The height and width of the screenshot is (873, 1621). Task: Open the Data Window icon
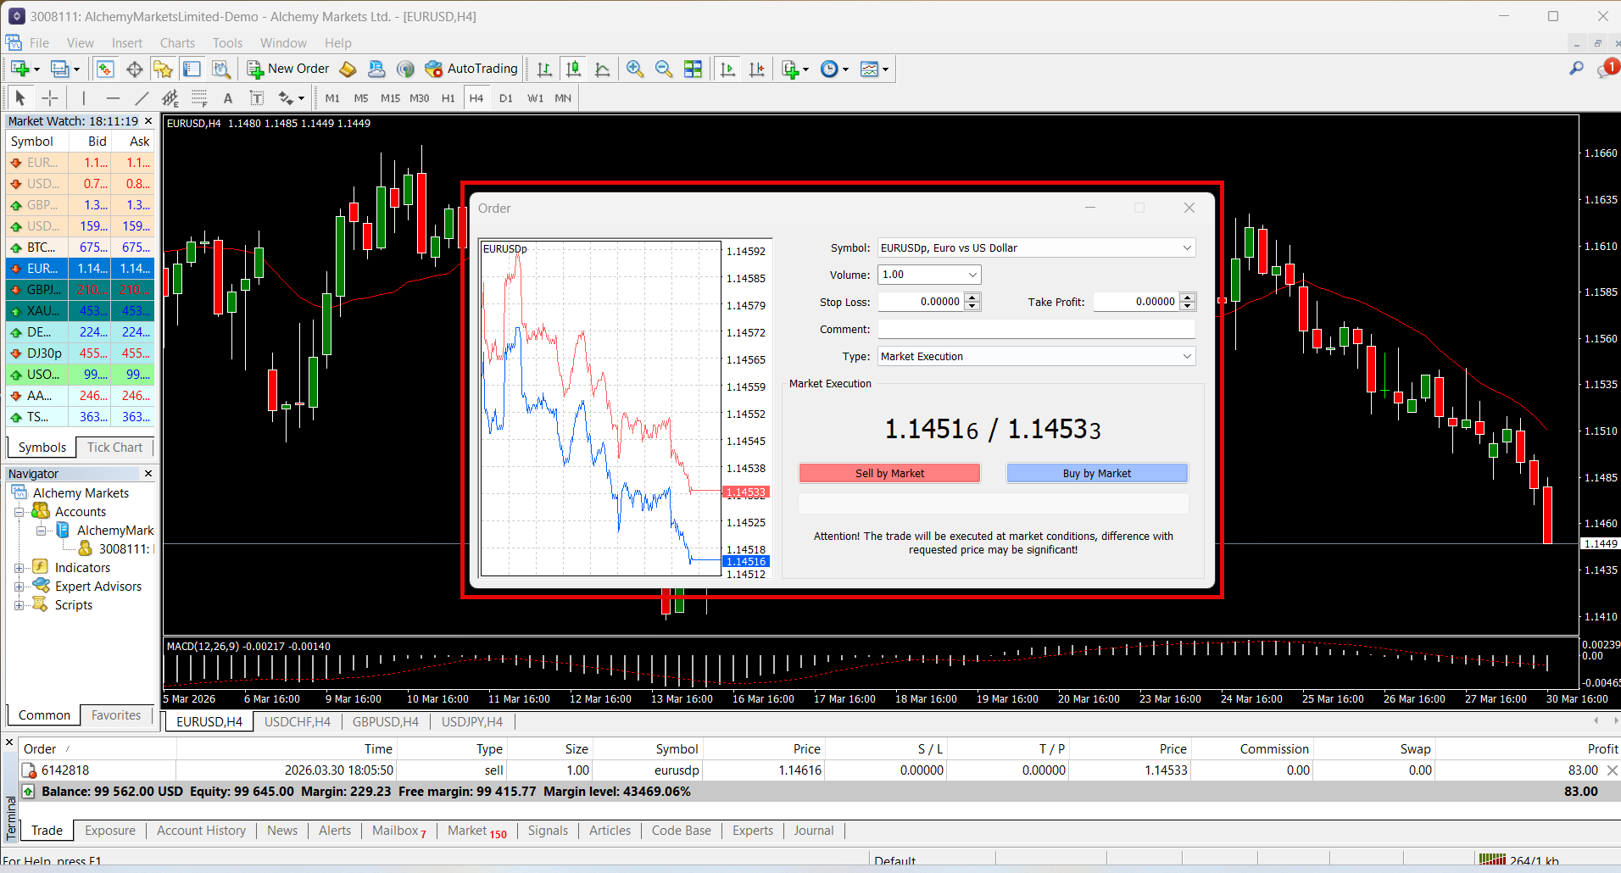tap(134, 70)
